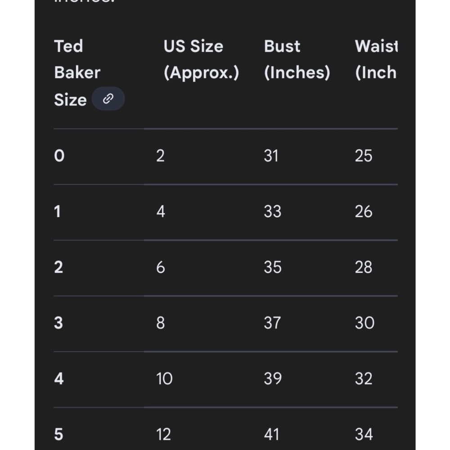Select Ted Baker size 5 row label
Viewport: 450px width, 450px height.
(x=58, y=434)
